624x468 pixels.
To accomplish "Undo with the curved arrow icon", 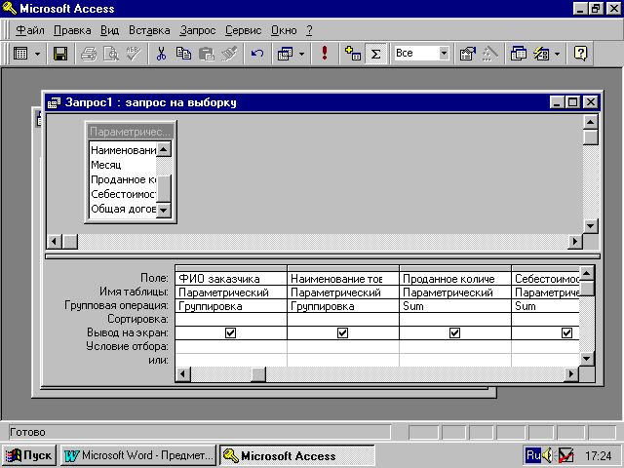I will 257,54.
